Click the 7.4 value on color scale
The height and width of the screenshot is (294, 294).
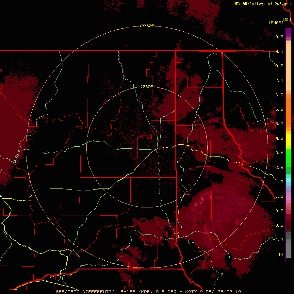[x=279, y=80]
